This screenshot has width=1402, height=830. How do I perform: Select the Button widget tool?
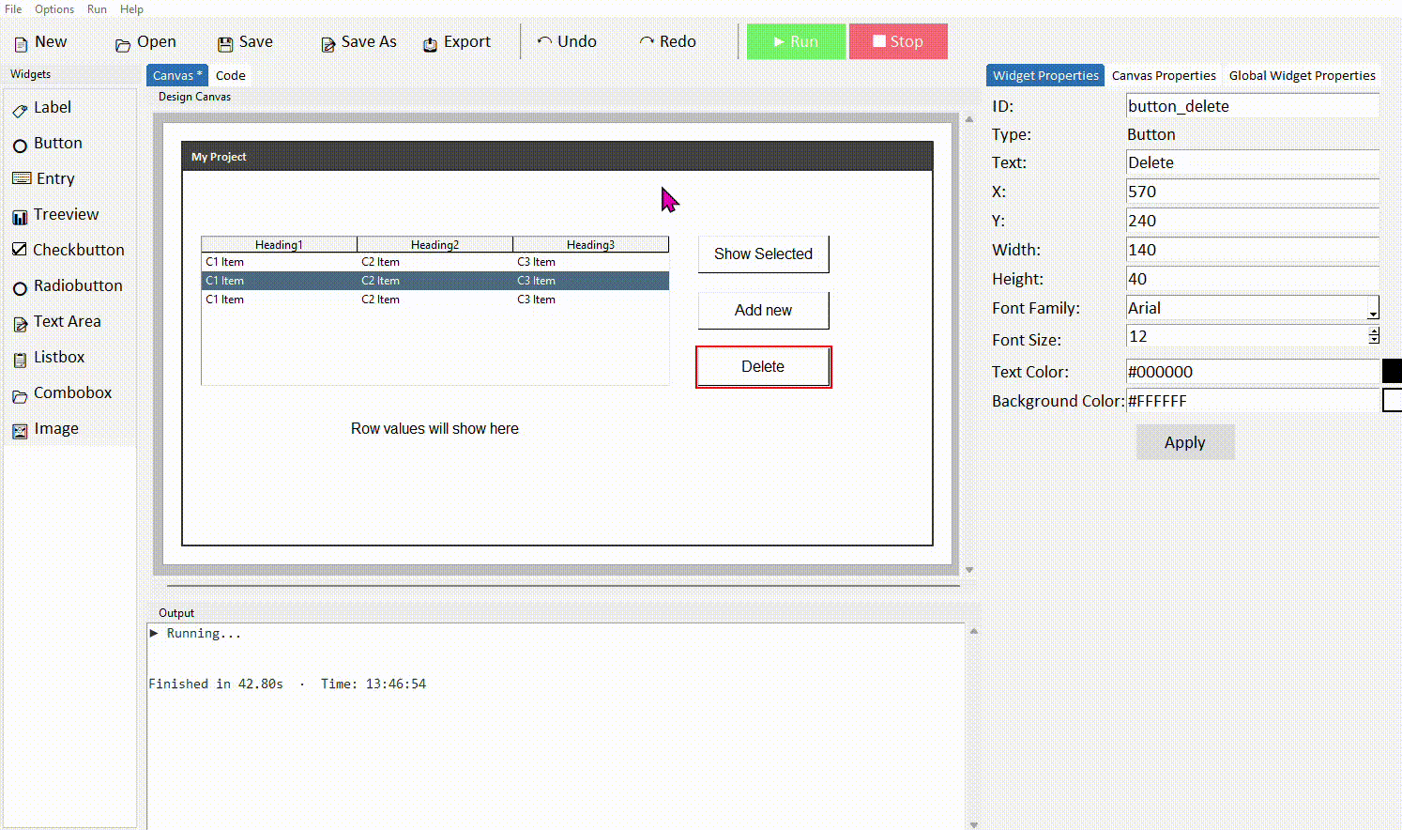point(59,143)
